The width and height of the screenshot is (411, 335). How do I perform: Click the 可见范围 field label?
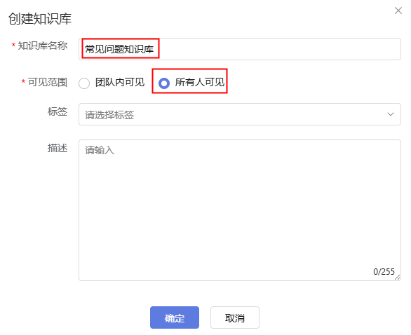coord(48,82)
